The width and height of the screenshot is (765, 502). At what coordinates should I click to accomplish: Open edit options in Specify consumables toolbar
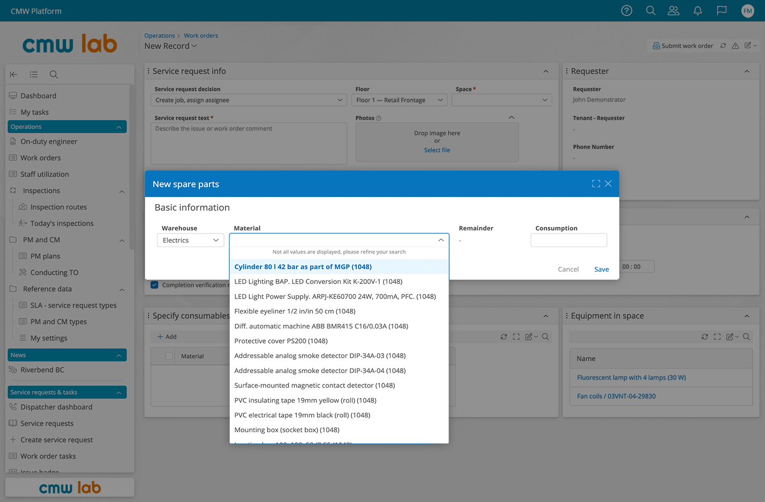click(x=531, y=337)
